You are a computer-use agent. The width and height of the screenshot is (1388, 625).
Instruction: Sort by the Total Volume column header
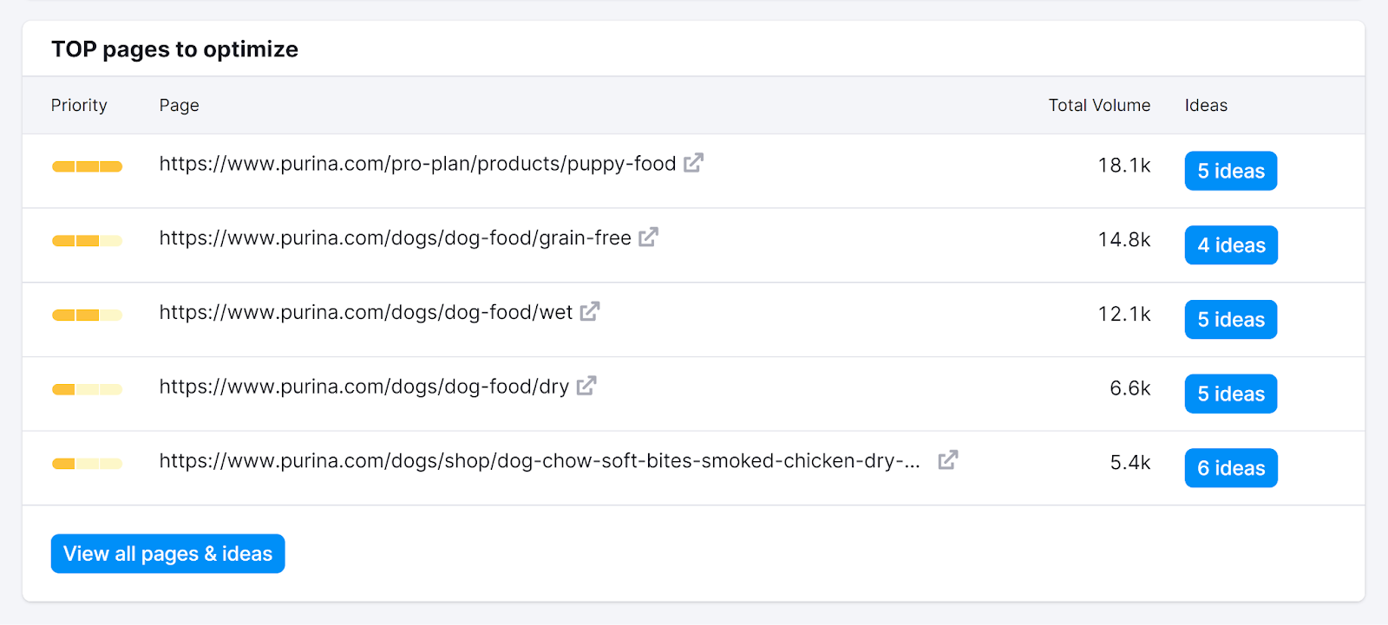[1098, 105]
